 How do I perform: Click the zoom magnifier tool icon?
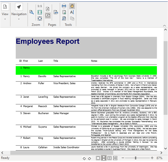(x=32, y=12)
